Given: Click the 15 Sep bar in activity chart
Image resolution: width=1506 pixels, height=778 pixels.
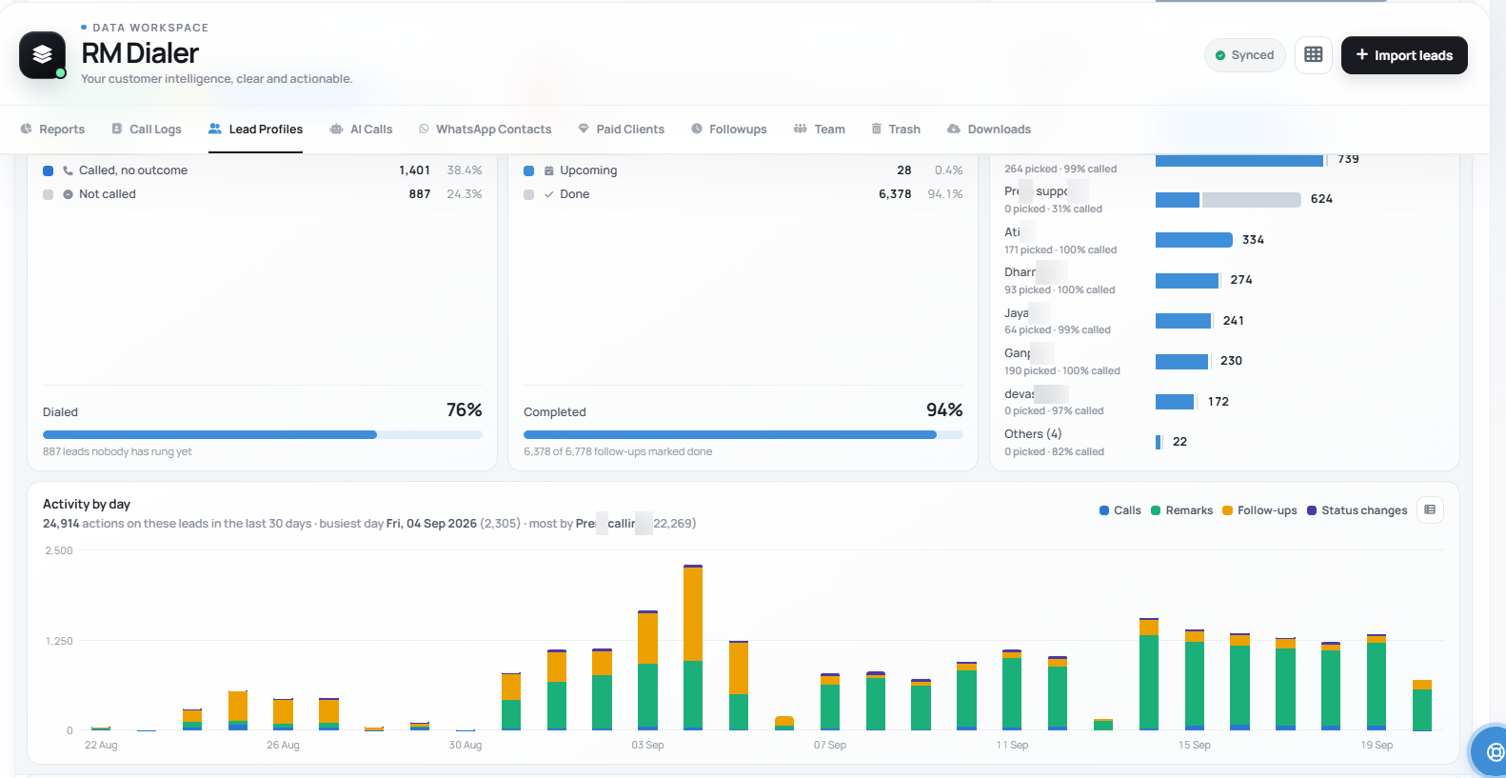Looking at the screenshot, I should click(1194, 680).
